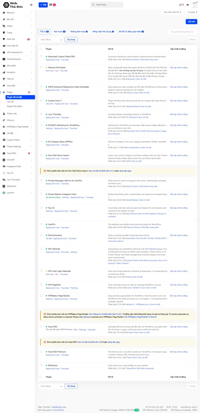Image resolution: width=200 pixels, height=413 pixels.
Task: Expand WPBakery Page Builder submenu chevron
Action: 31,127
